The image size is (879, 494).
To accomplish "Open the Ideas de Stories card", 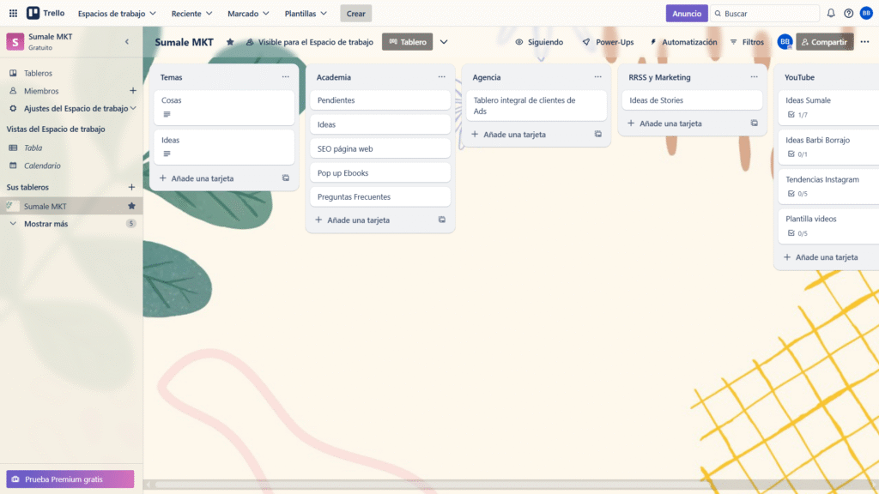I will (x=692, y=100).
